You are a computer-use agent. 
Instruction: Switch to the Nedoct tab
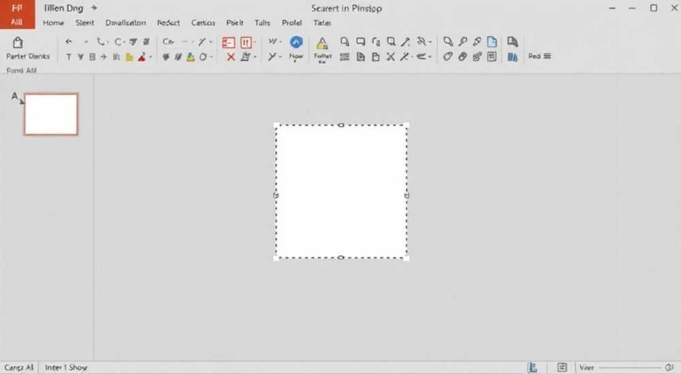(x=168, y=23)
